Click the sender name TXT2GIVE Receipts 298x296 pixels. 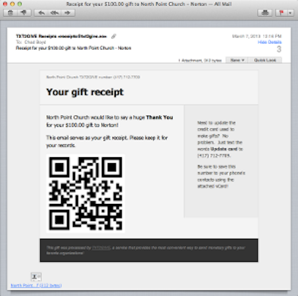click(36, 36)
